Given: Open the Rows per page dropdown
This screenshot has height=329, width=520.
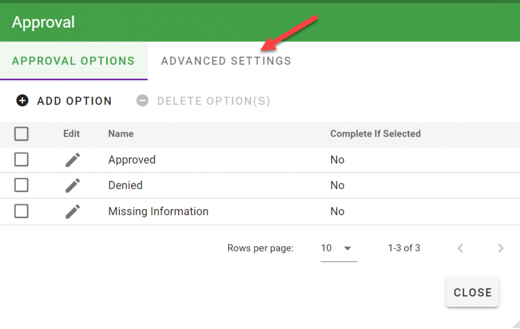Looking at the screenshot, I should [338, 249].
